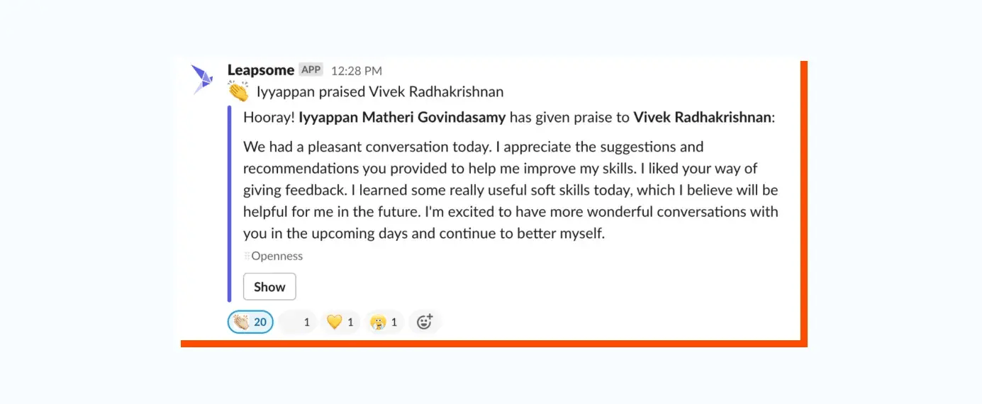Click the purple vertical attachment bar

click(230, 204)
